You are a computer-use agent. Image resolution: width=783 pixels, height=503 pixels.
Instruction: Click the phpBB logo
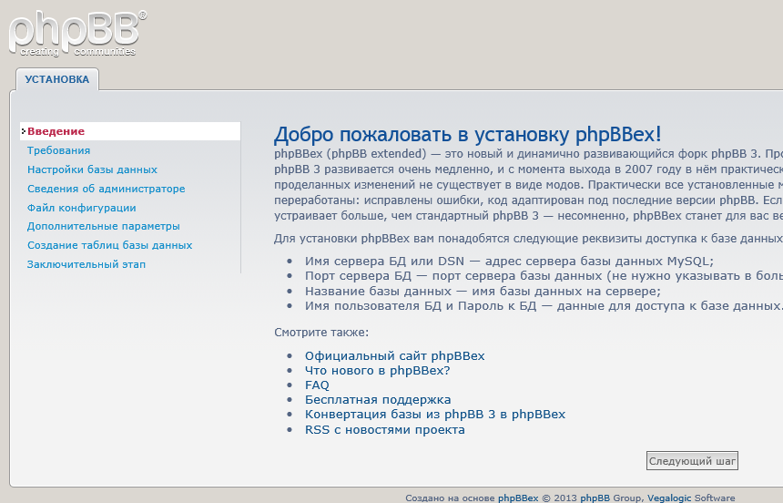(x=77, y=34)
